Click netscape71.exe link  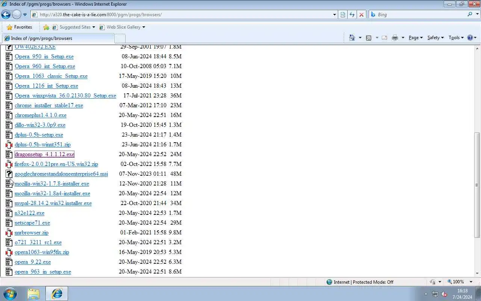pos(32,223)
